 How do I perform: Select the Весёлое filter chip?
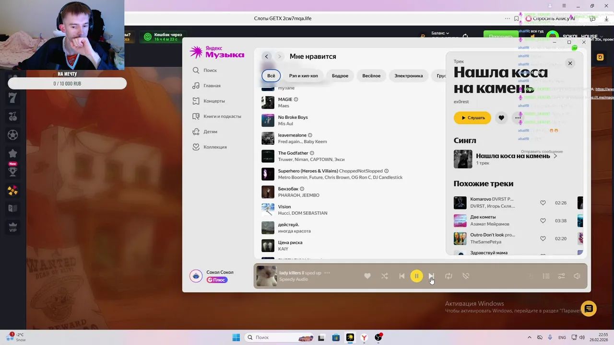pyautogui.click(x=371, y=76)
